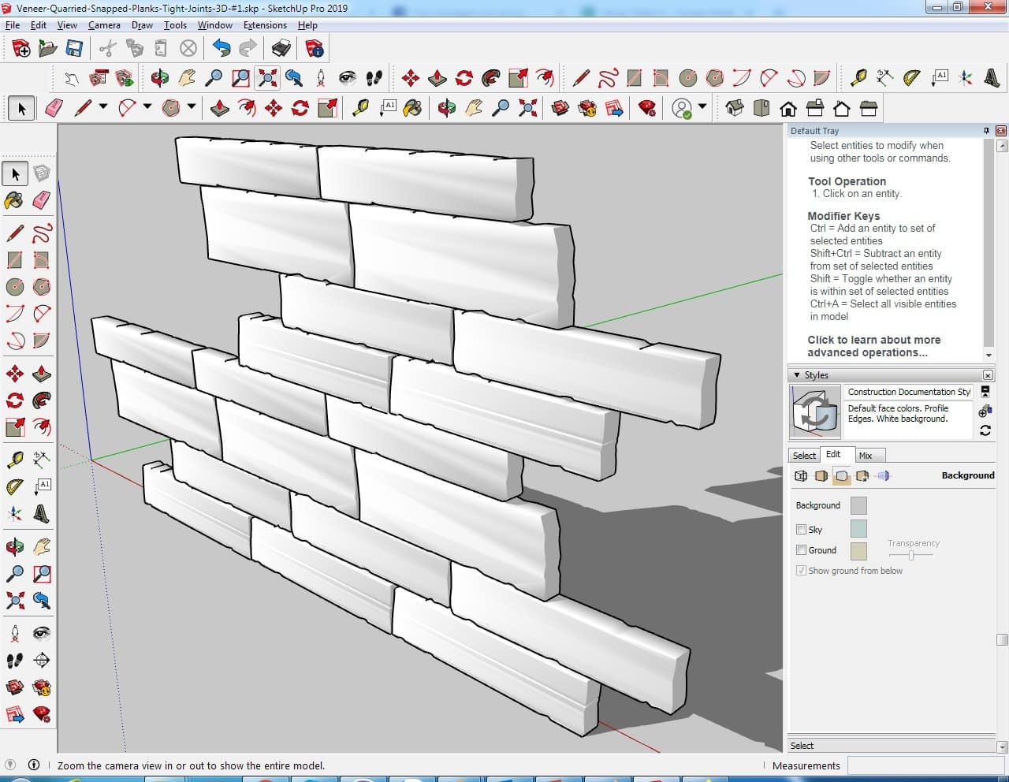Open the user account dropdown arrow
This screenshot has height=782, width=1009.
click(702, 107)
